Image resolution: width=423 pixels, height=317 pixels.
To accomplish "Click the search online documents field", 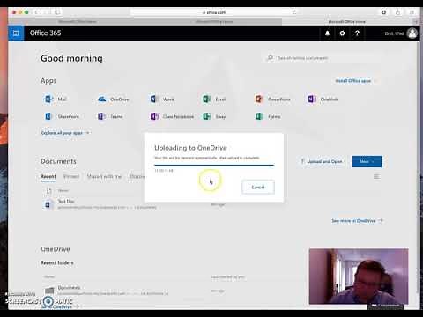I will click(323, 58).
